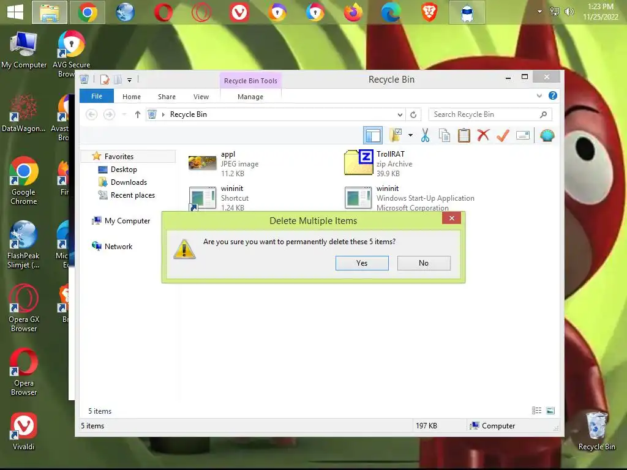Screen dimensions: 627x470
Task: Select Recent places in navigation pane
Action: click(133, 195)
